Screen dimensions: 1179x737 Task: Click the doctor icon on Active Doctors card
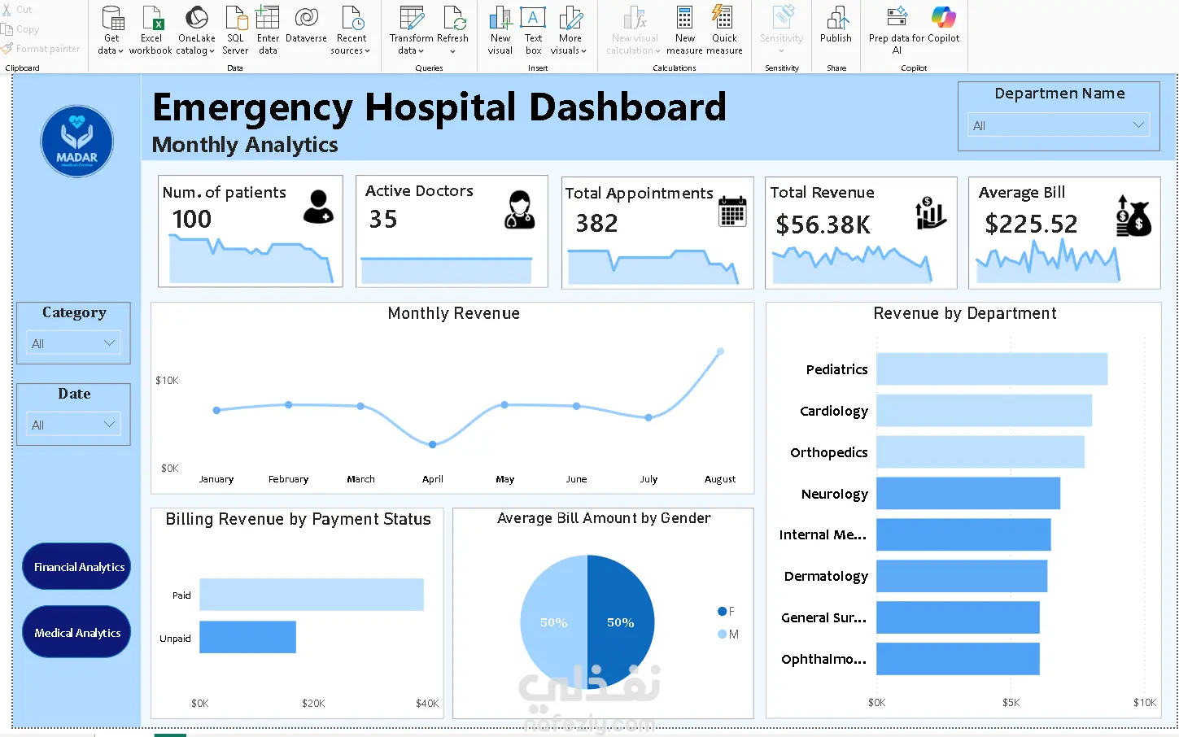pos(520,209)
